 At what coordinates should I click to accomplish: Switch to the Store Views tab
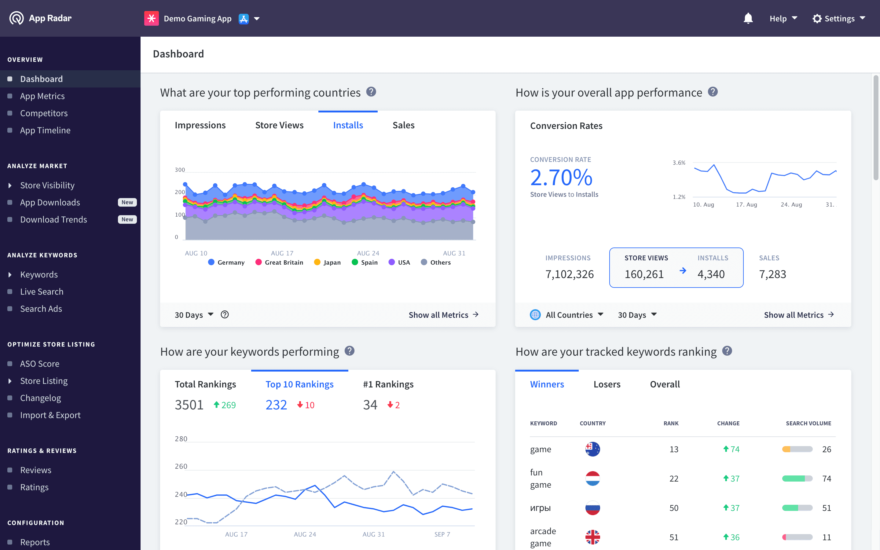(279, 125)
